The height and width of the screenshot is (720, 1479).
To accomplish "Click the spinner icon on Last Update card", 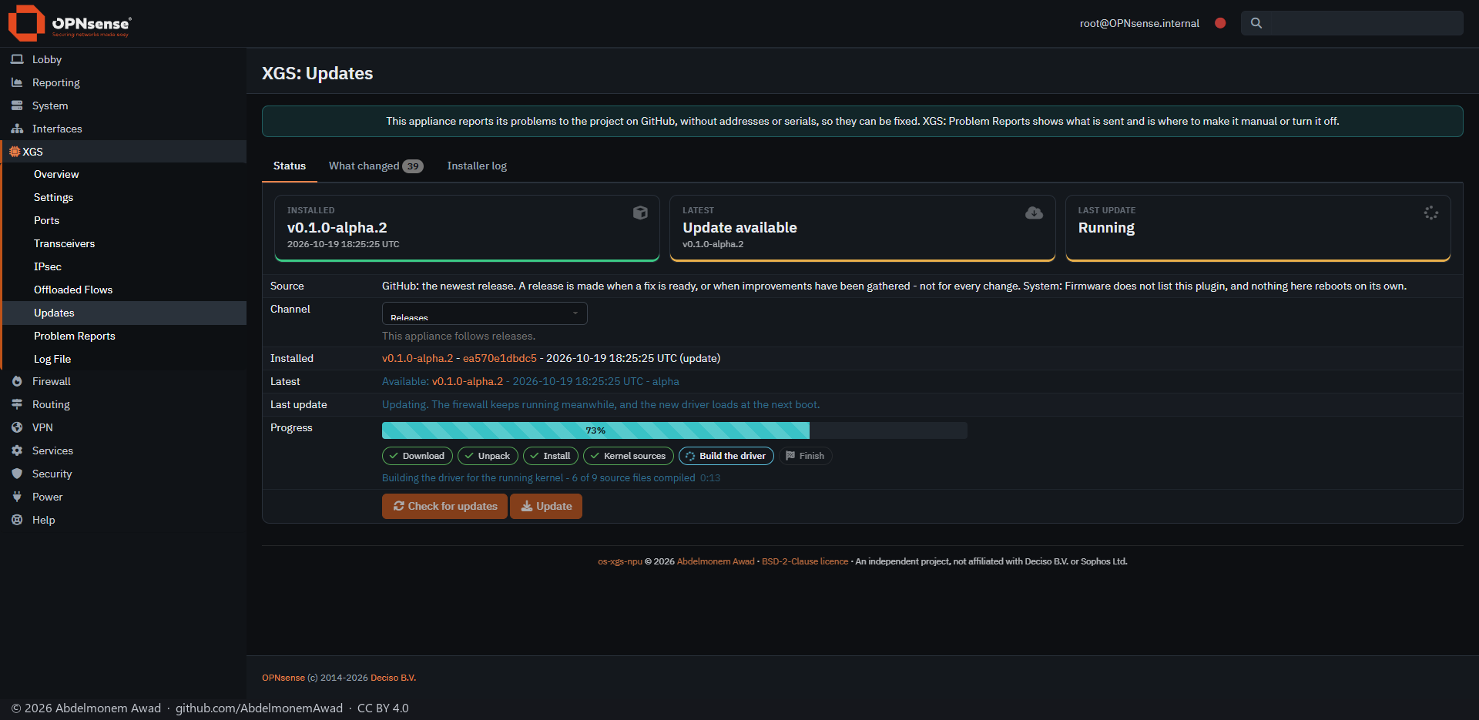I will [x=1431, y=213].
